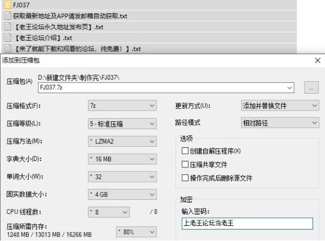Image resolution: width=325 pixels, height=241 pixels.
Task: Expand the 字典大小 dropdown showing 16 MB
Action: click(122, 159)
